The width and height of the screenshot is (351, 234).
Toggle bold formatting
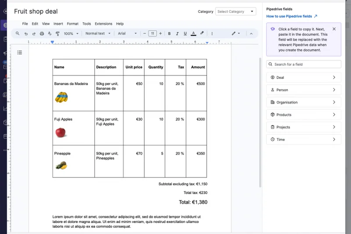[169, 33]
